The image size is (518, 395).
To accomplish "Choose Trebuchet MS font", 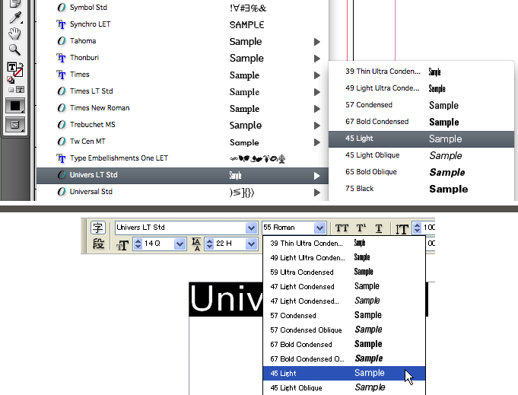I will [x=183, y=125].
